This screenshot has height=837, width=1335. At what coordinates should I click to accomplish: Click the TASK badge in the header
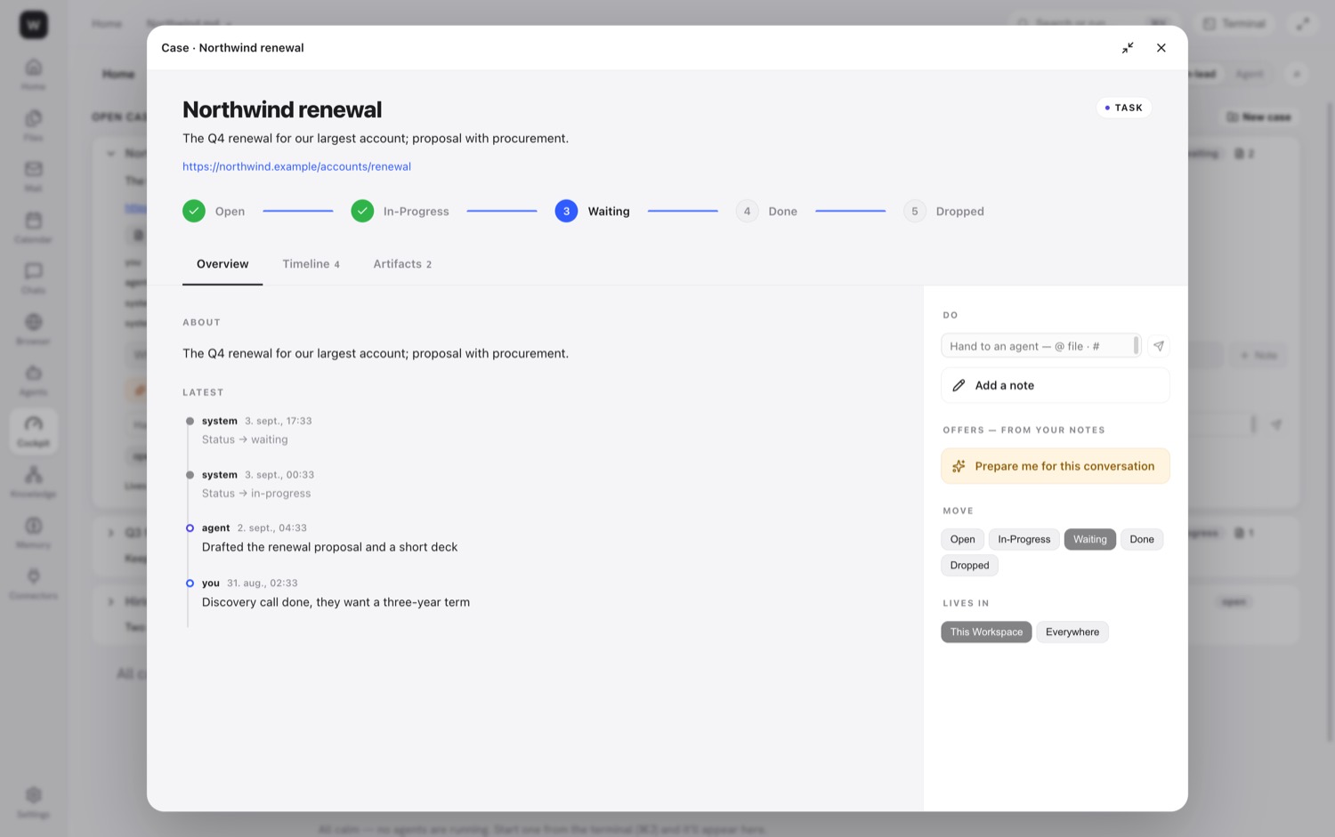coord(1124,108)
